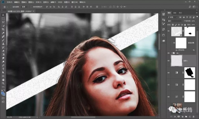Open the workspace switcher icon
The image size is (199, 119).
(194, 7)
